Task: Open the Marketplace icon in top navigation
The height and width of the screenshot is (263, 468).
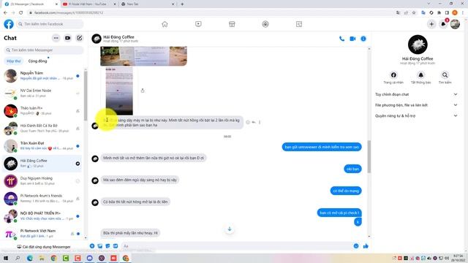Action: click(x=232, y=24)
